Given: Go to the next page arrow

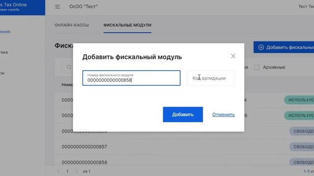Looking at the screenshot, I should (x=77, y=171).
